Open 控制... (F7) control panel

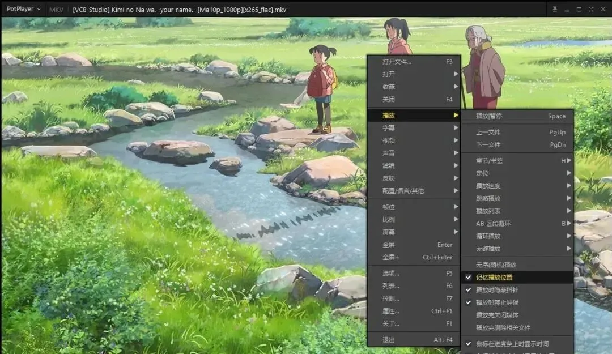tap(414, 298)
